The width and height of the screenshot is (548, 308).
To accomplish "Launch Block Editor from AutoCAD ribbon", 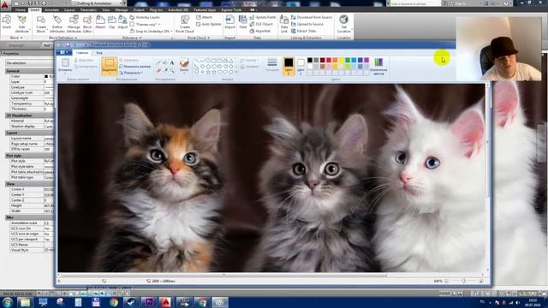I will coord(87,23).
